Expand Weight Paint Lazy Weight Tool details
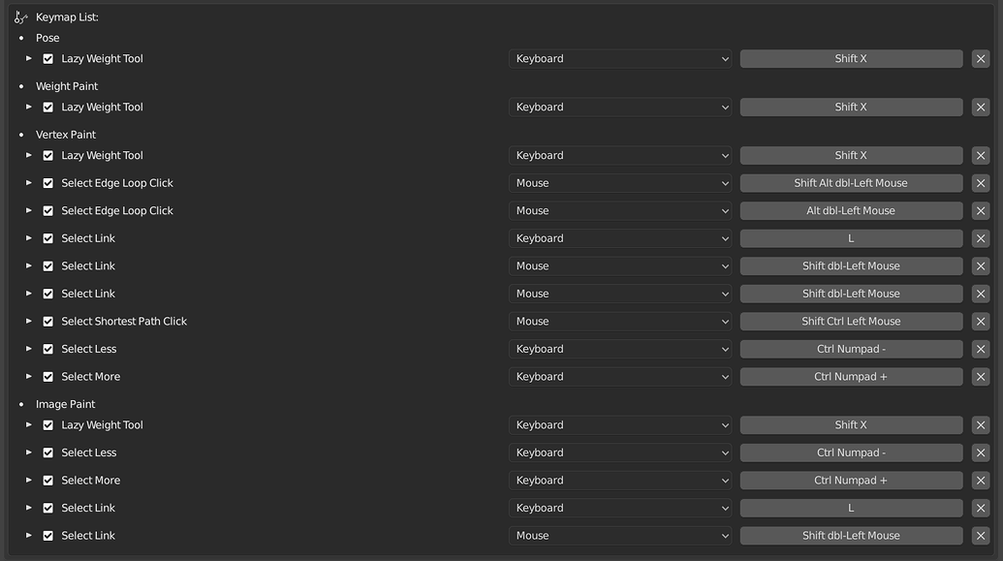The image size is (1003, 561). pyautogui.click(x=29, y=107)
